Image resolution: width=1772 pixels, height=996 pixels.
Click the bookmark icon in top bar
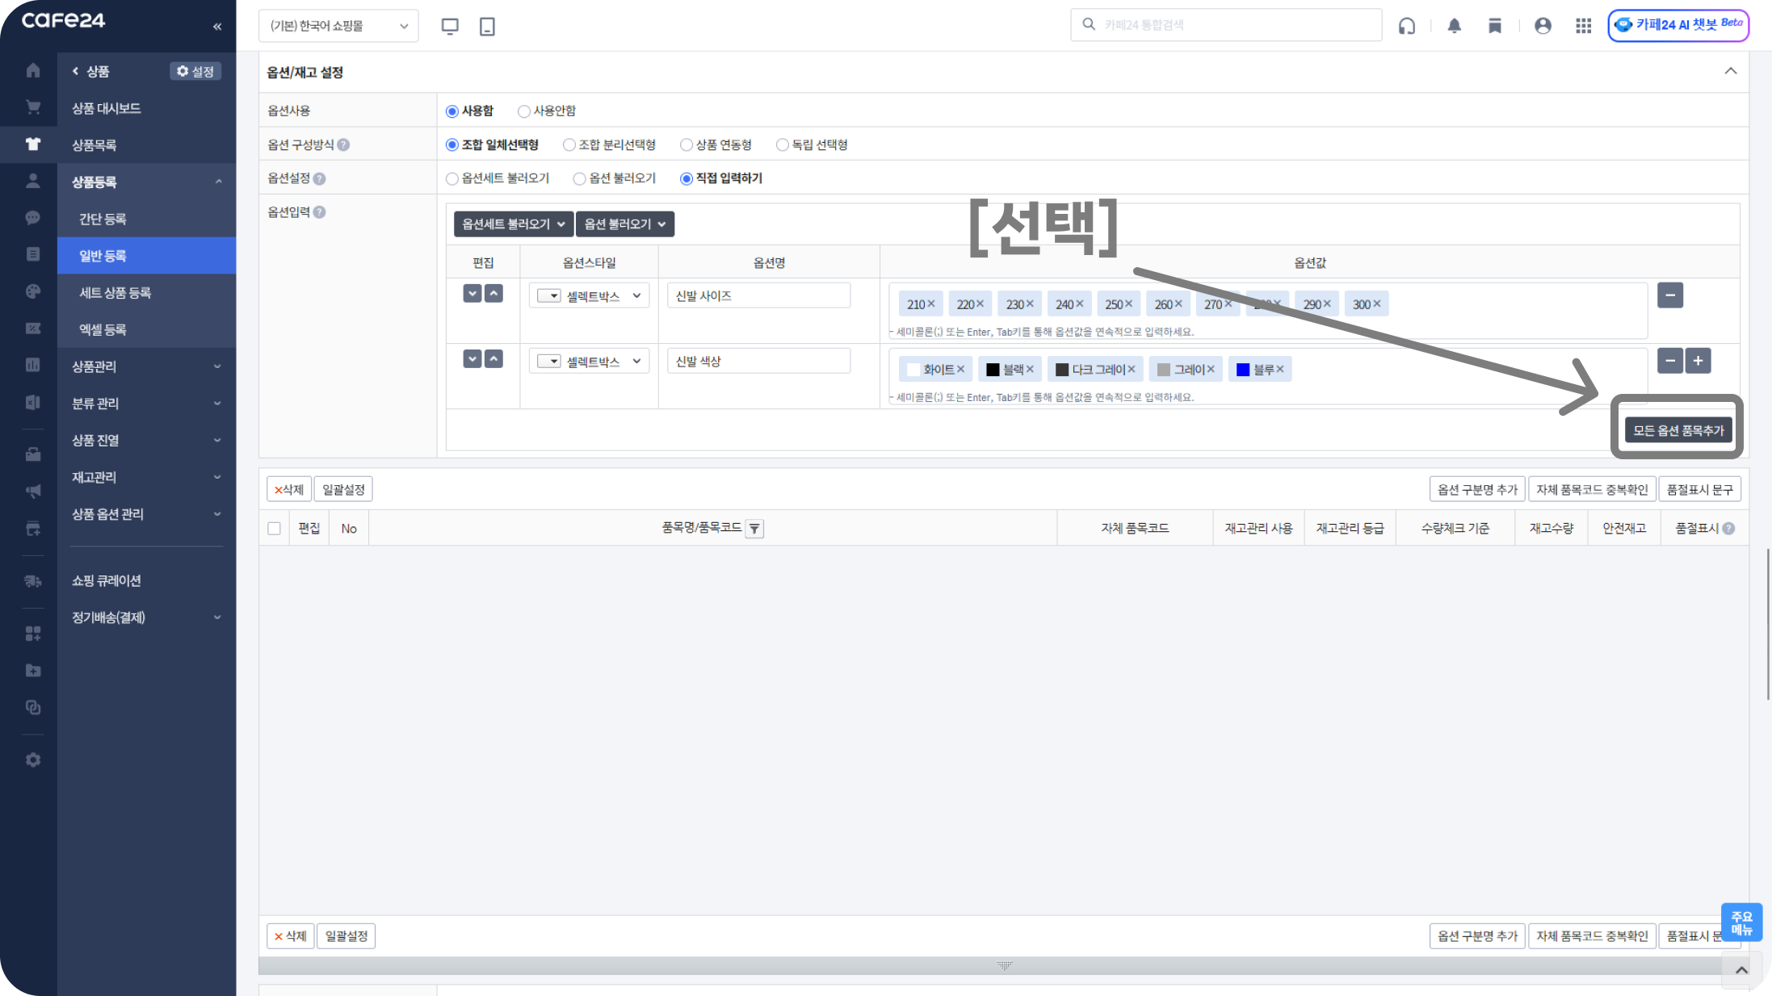(1495, 26)
